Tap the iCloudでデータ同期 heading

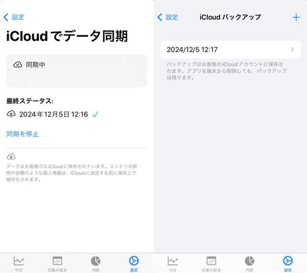coord(67,36)
